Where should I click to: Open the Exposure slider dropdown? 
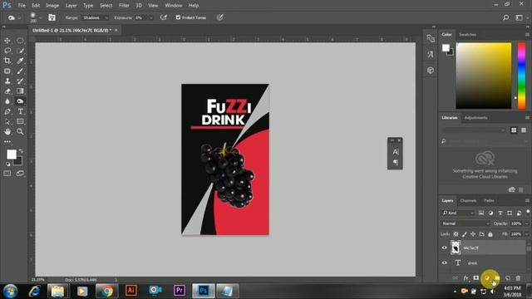[x=151, y=17]
